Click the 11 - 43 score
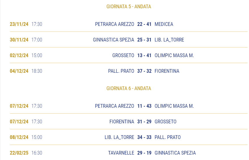Image resolution: width=249 pixels, height=160 pixels. pos(144,106)
